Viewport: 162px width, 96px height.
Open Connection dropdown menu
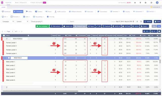(x=138, y=12)
